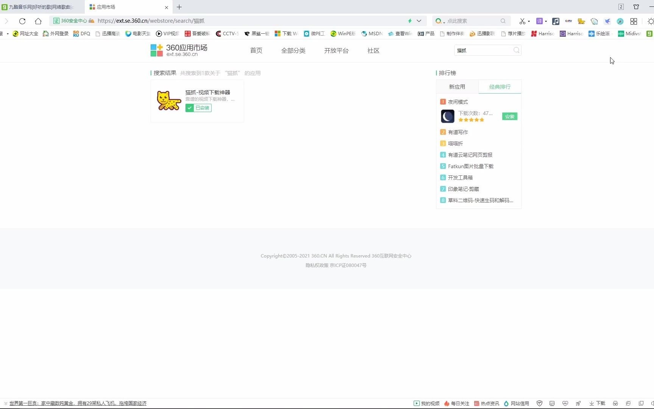Viewport: 654px width, 409px height.
Task: Click the 夜间模式 moon icon thumbnail
Action: pos(448,116)
